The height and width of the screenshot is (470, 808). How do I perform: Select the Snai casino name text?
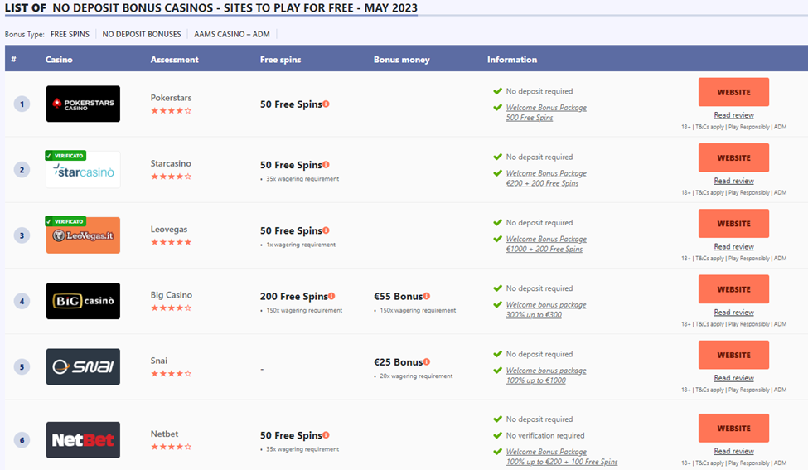tap(159, 361)
